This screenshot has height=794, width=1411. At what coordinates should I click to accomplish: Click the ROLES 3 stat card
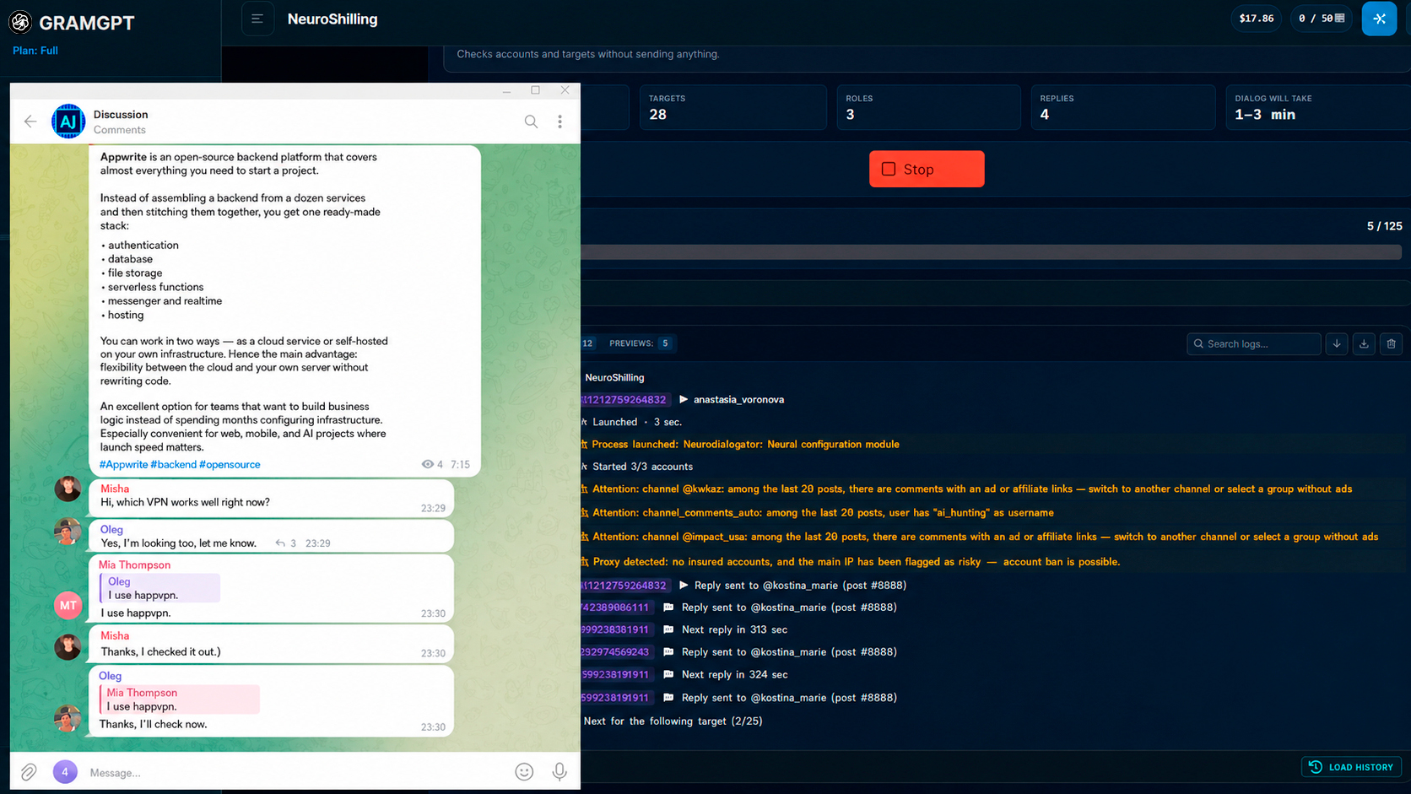(928, 107)
